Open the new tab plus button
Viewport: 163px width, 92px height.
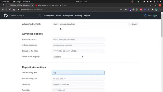[65, 5]
